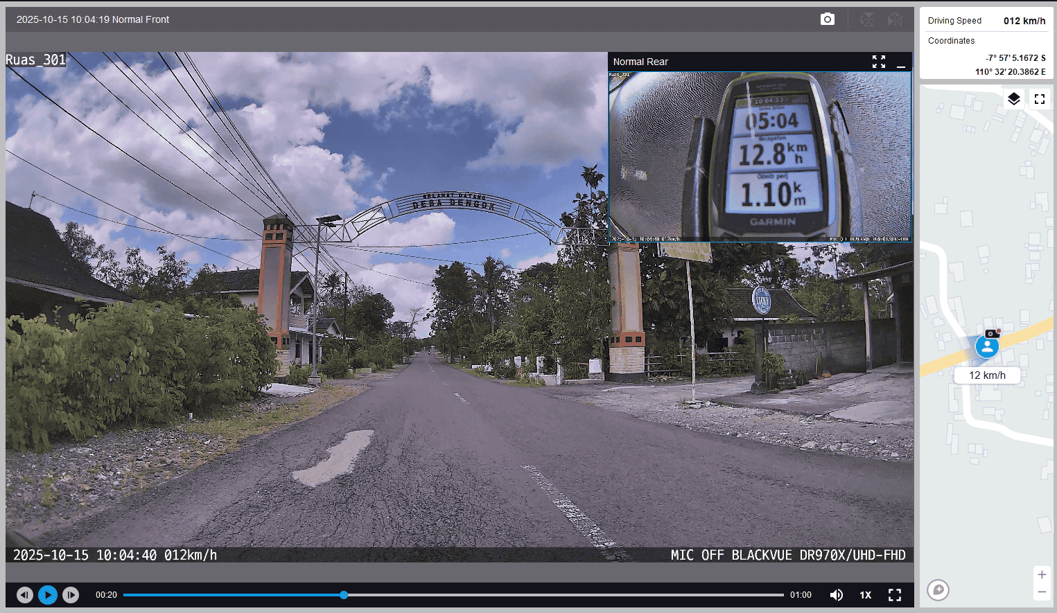Zoom in on the map
The image size is (1057, 613).
point(1041,574)
